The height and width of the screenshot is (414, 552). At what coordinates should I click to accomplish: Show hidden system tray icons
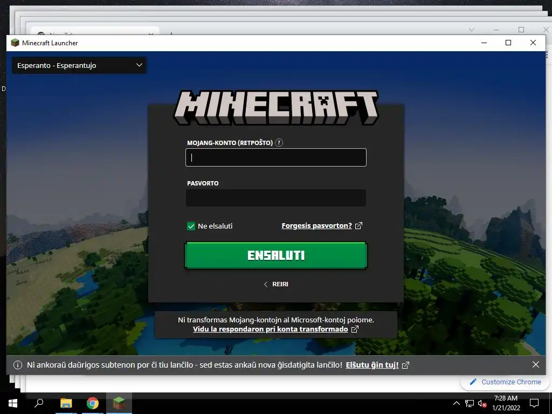[456, 403]
